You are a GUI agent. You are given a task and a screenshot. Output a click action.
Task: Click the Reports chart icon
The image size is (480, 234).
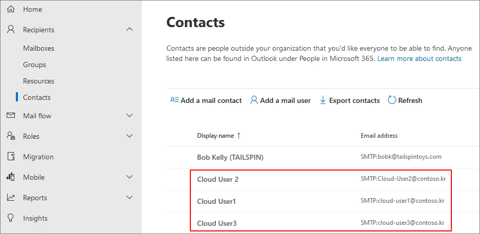click(x=11, y=198)
